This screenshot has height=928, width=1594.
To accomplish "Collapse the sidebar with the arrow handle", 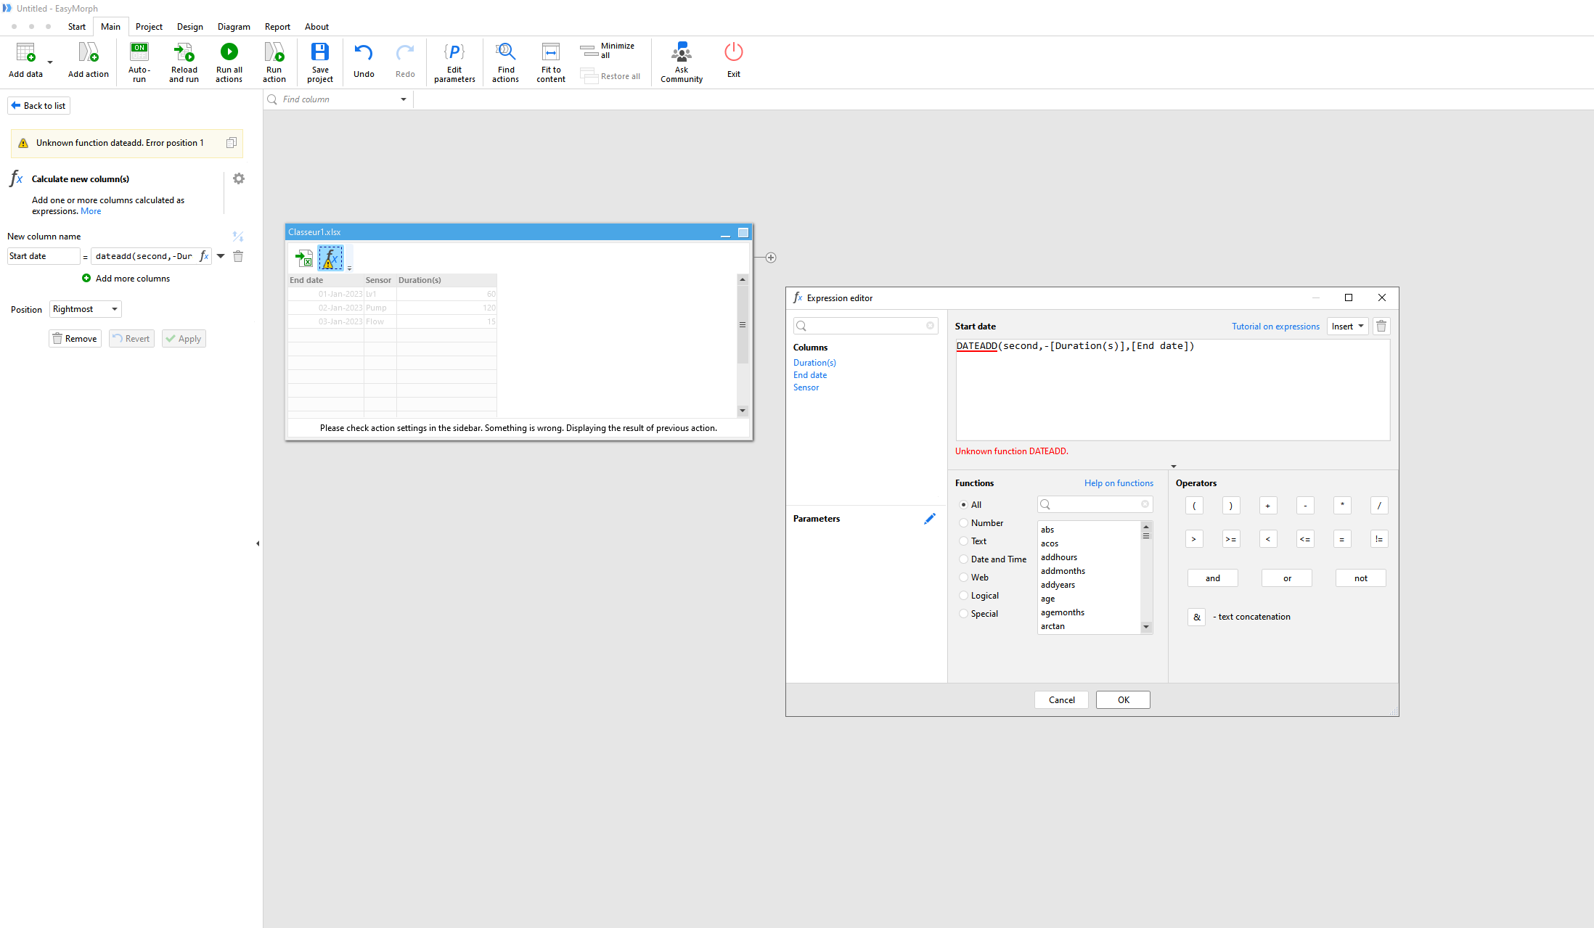I will coord(258,543).
